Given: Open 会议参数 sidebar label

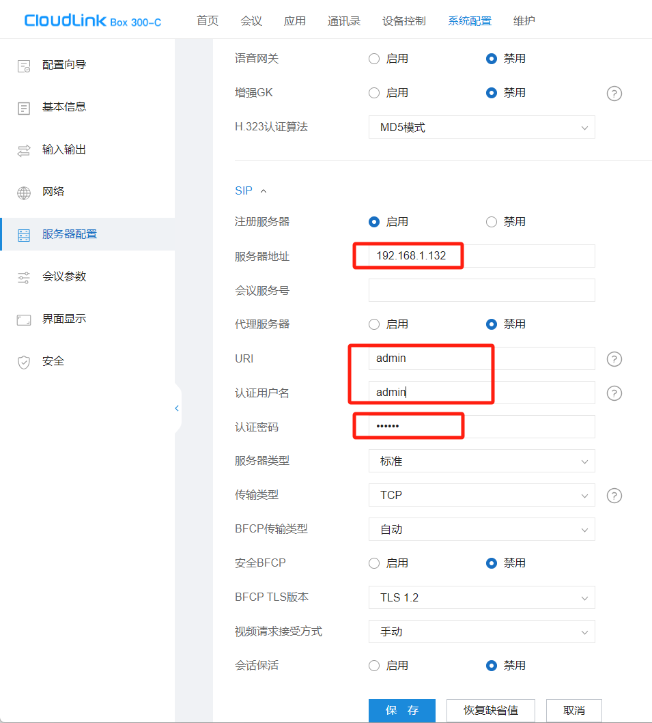Looking at the screenshot, I should click(64, 277).
